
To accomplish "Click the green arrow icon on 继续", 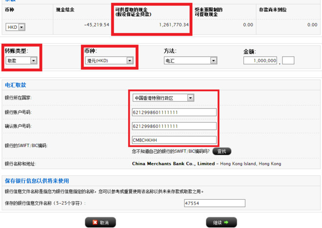I will 226,222.
